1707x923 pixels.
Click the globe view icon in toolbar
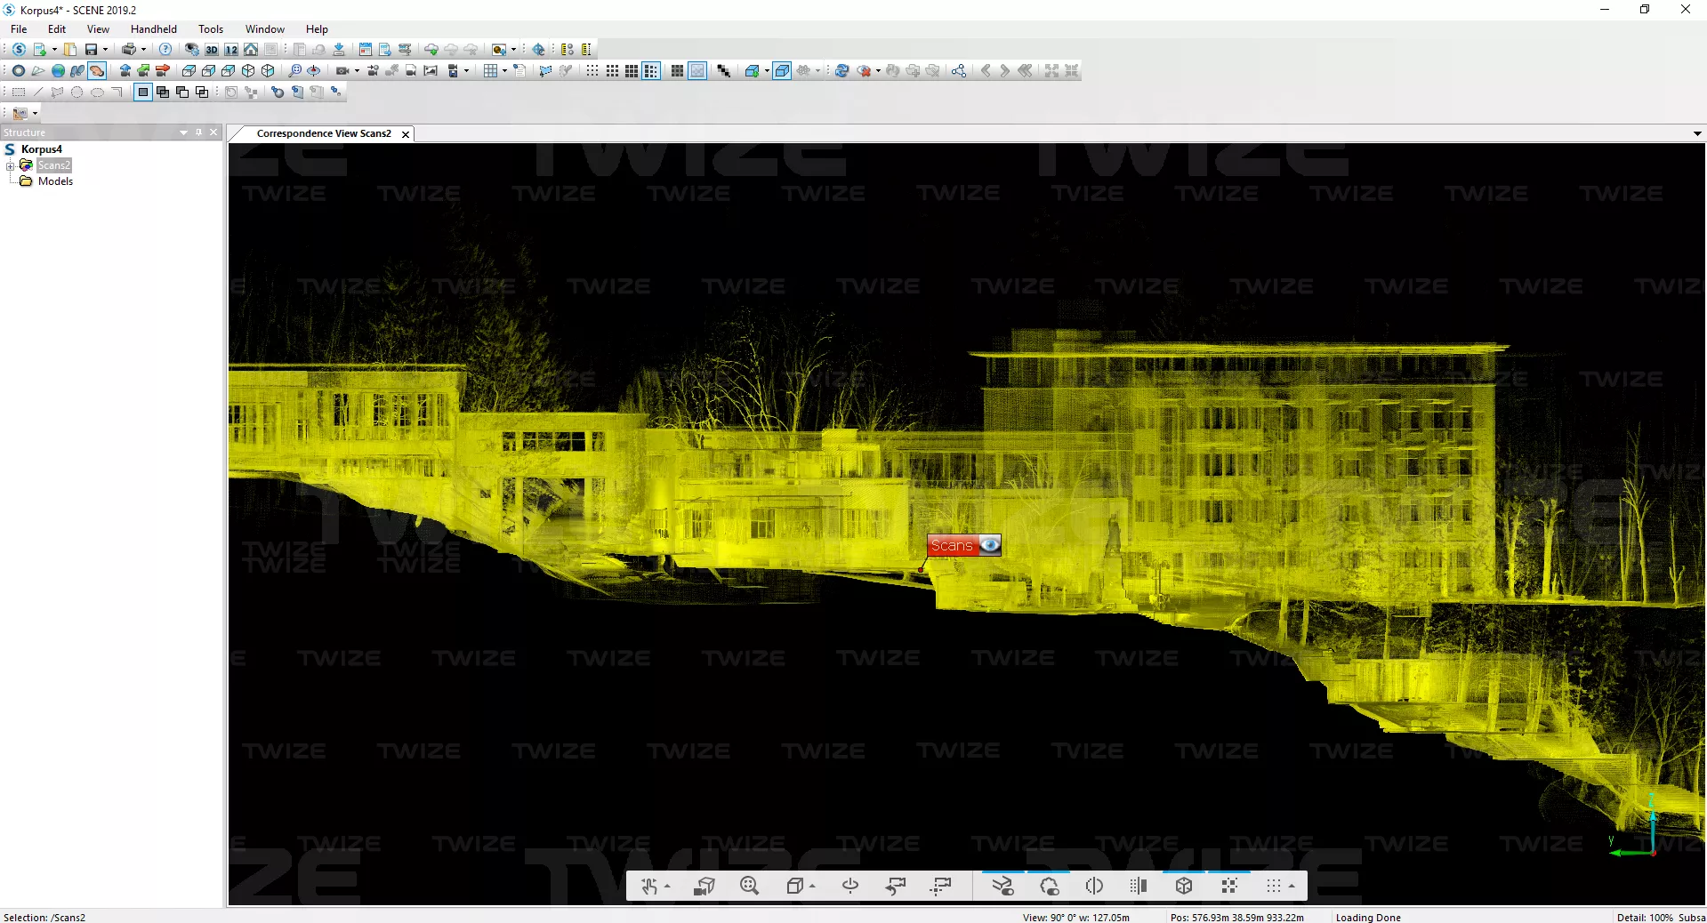point(58,71)
